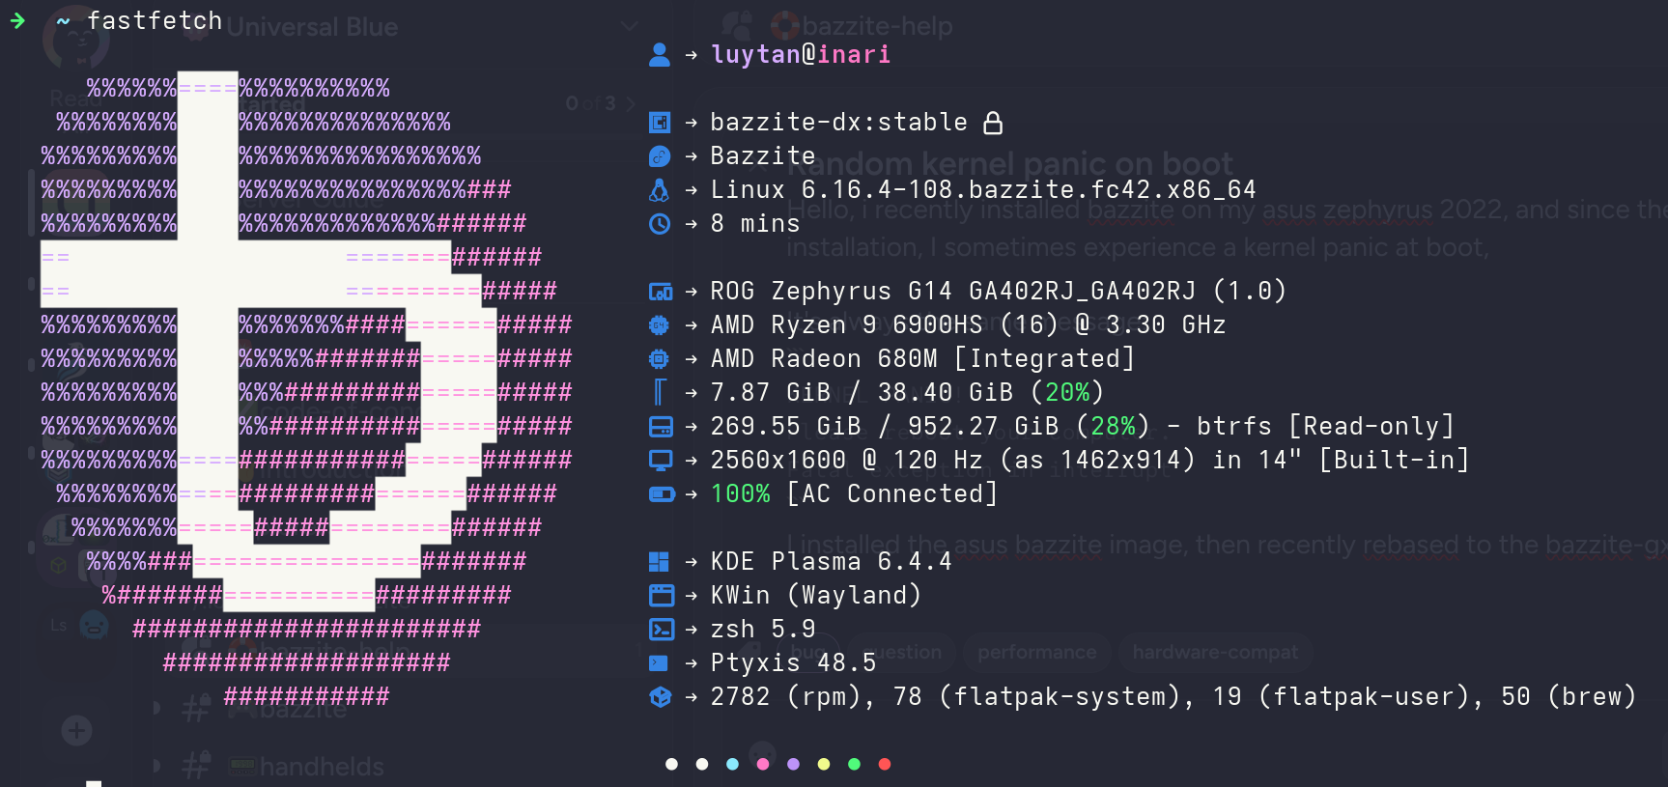Click display text '2560x1600 @ 120 Hz'

[846, 461]
